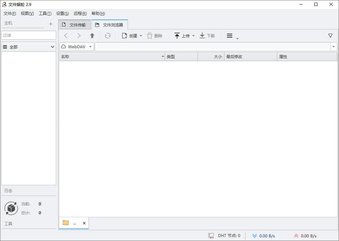Sort by the 名称 column header
Screen dimensions: 339x241
coord(112,56)
